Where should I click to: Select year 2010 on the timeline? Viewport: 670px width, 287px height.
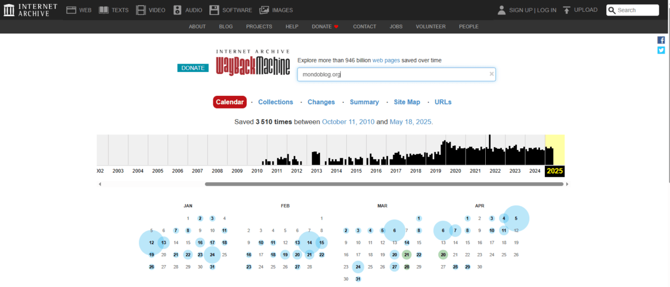(257, 171)
